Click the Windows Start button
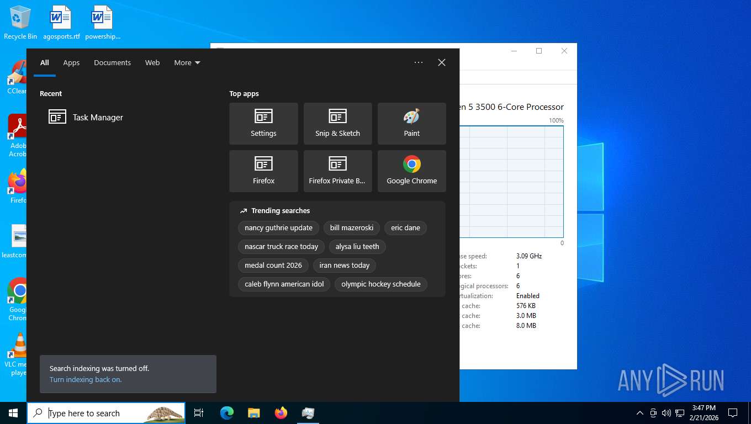Viewport: 751px width, 424px height. 13,413
